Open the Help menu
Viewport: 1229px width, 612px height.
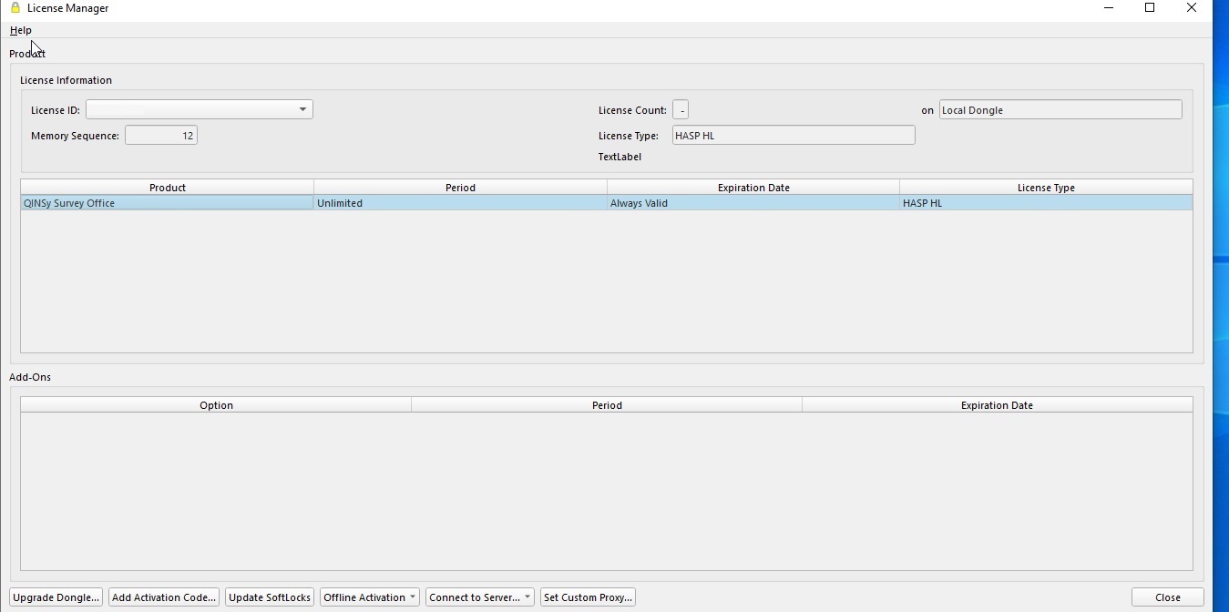click(x=21, y=30)
